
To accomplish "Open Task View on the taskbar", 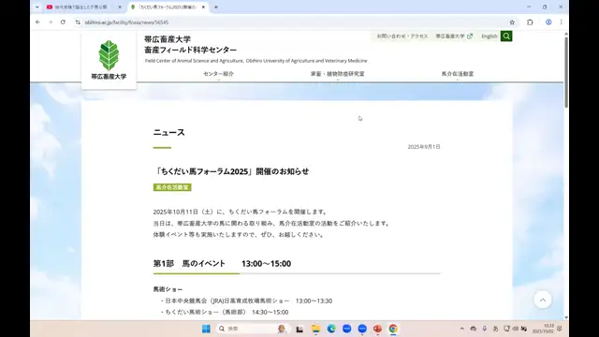I will (x=299, y=329).
